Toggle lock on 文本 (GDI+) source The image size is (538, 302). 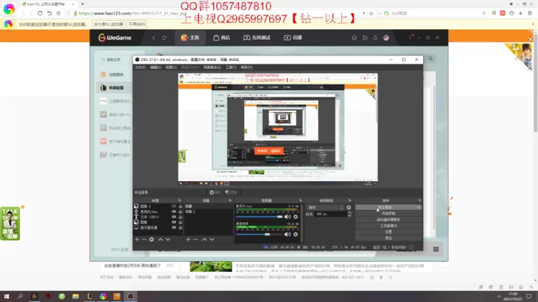point(180,217)
